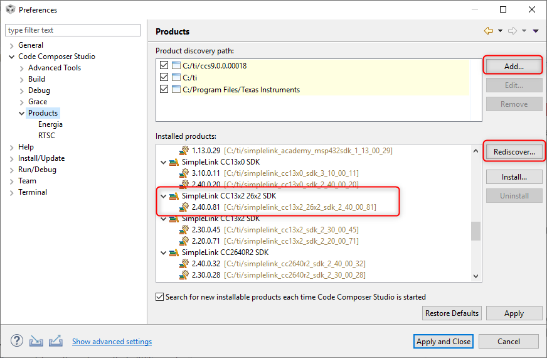
Task: Open the preferences view menu dropdown arrow
Action: pos(536,31)
